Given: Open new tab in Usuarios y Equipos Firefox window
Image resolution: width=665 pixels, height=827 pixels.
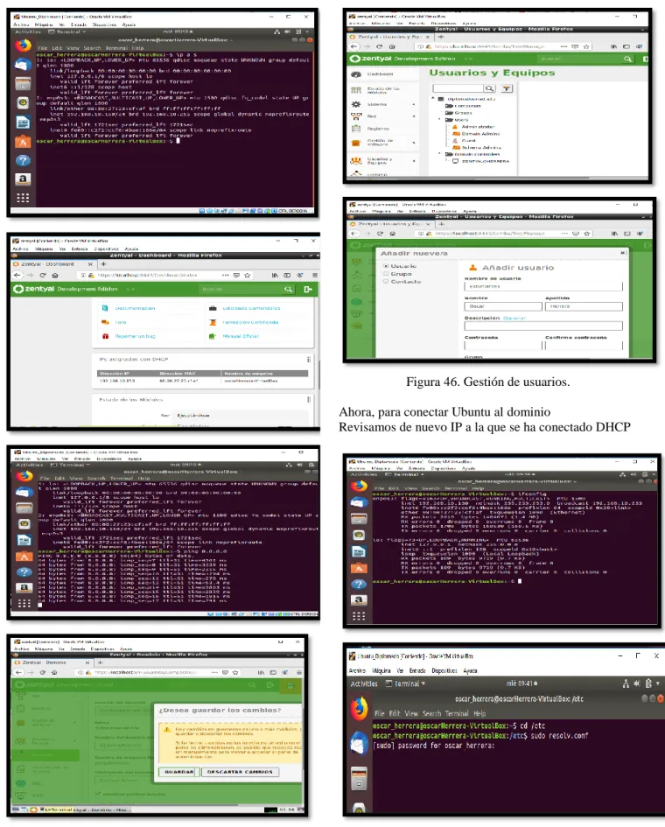Looking at the screenshot, I should pyautogui.click(x=441, y=37).
